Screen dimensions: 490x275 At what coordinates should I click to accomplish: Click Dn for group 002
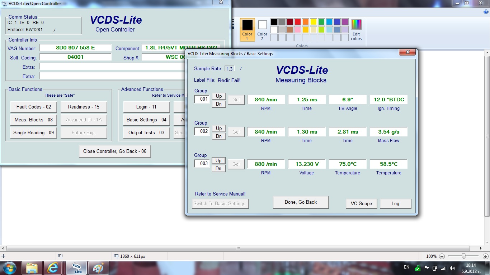tap(219, 136)
